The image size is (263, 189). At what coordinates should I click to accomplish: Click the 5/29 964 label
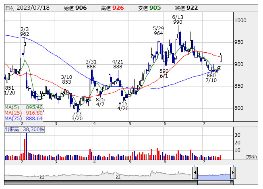tap(158, 31)
